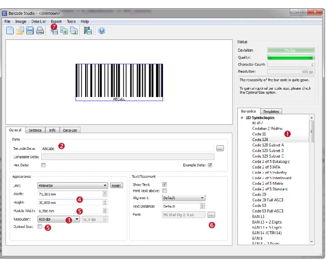The image size is (326, 260).
Task: Click the Module Width stepper arrows
Action: click(x=105, y=211)
